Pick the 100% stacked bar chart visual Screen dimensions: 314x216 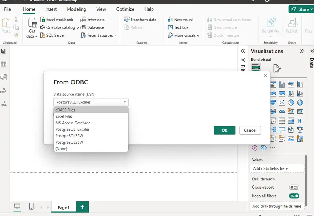(291, 84)
